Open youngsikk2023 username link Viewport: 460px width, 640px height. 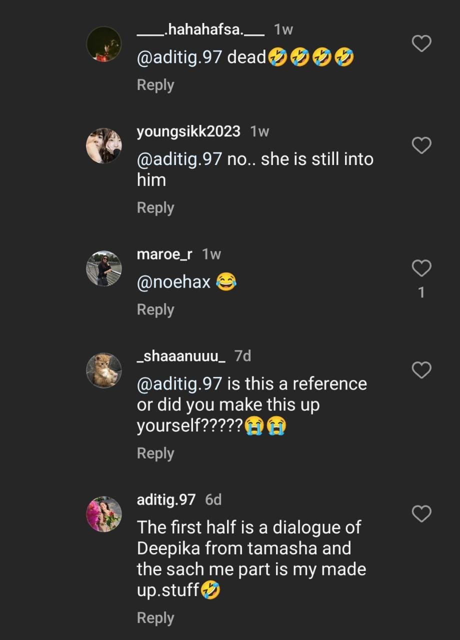(188, 131)
